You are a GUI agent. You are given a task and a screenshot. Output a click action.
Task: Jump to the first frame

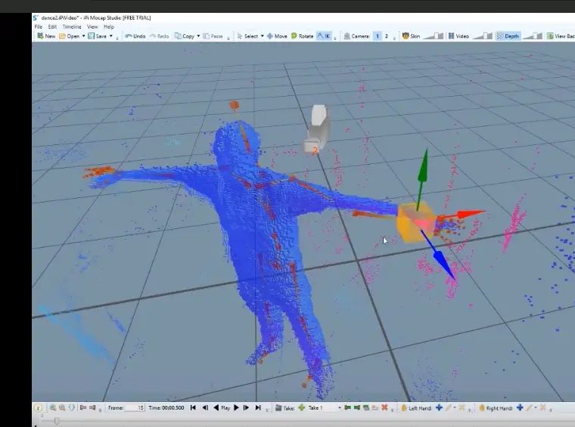tap(193, 407)
